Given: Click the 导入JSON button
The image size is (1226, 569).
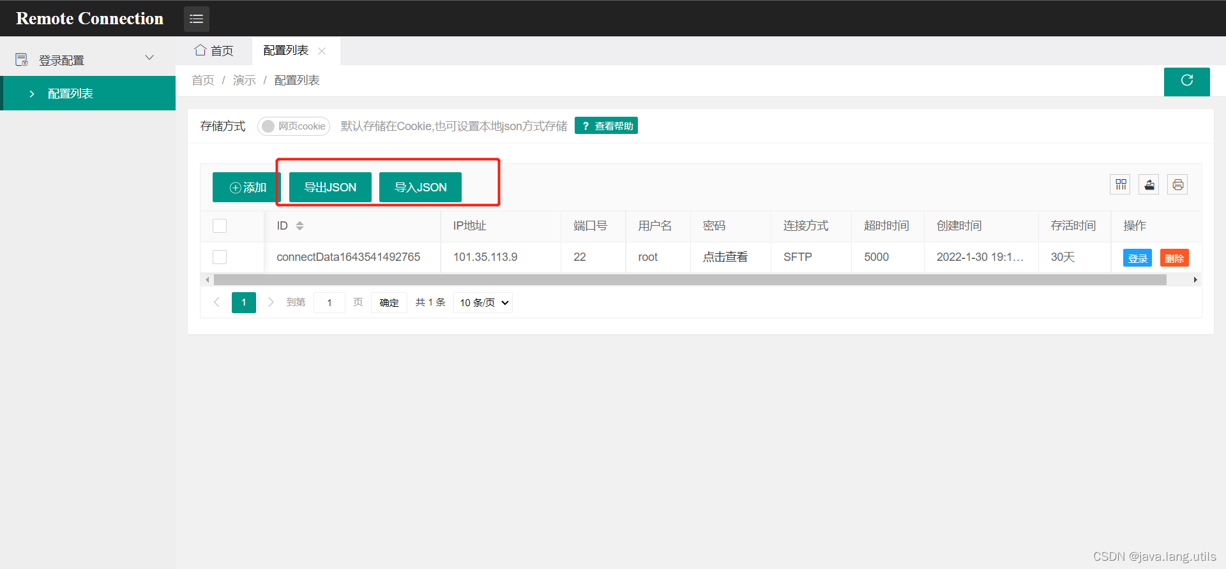Looking at the screenshot, I should point(420,188).
